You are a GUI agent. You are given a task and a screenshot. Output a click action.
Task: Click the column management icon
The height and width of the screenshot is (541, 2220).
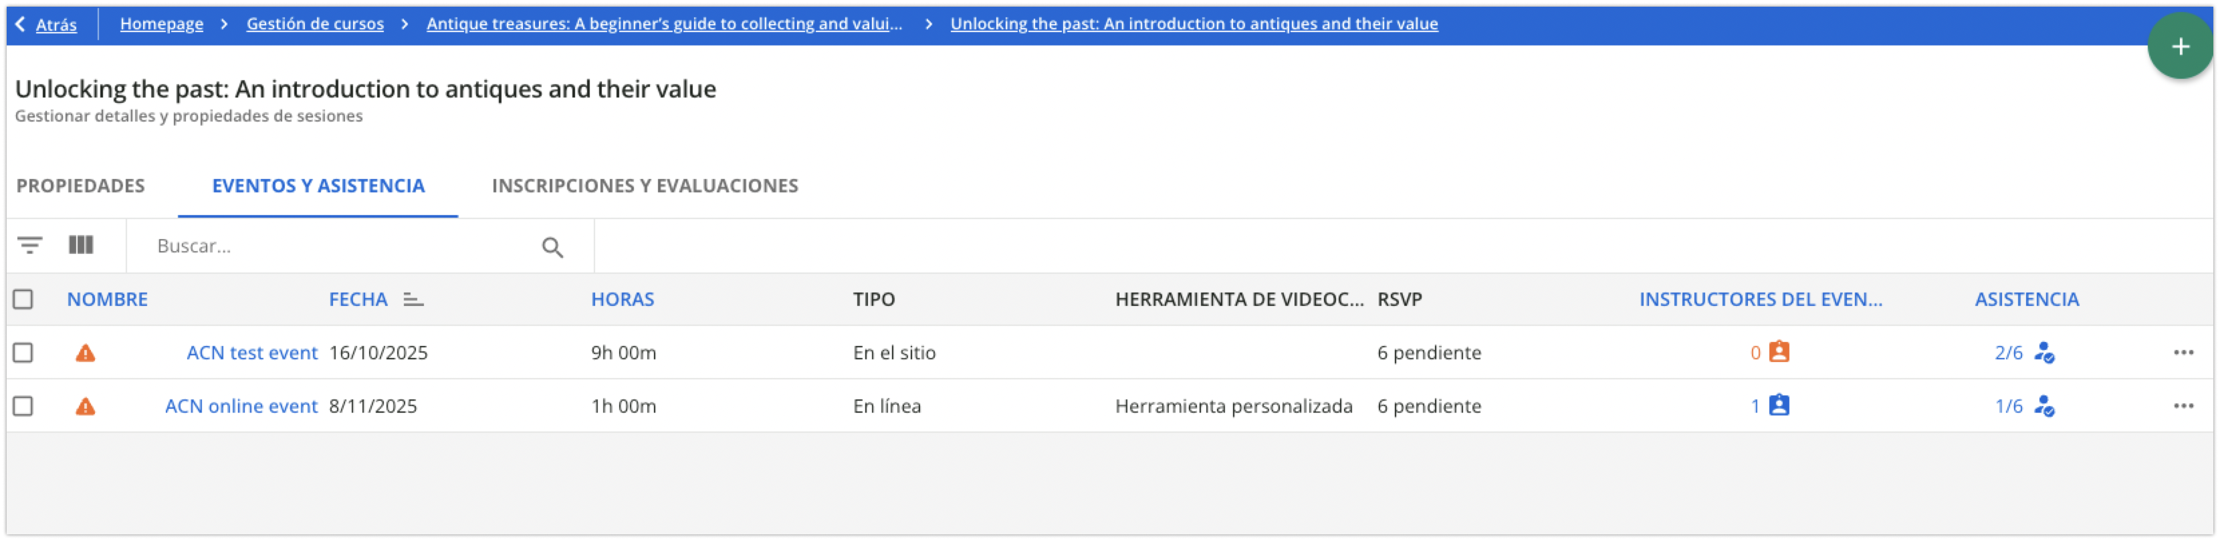[x=80, y=246]
